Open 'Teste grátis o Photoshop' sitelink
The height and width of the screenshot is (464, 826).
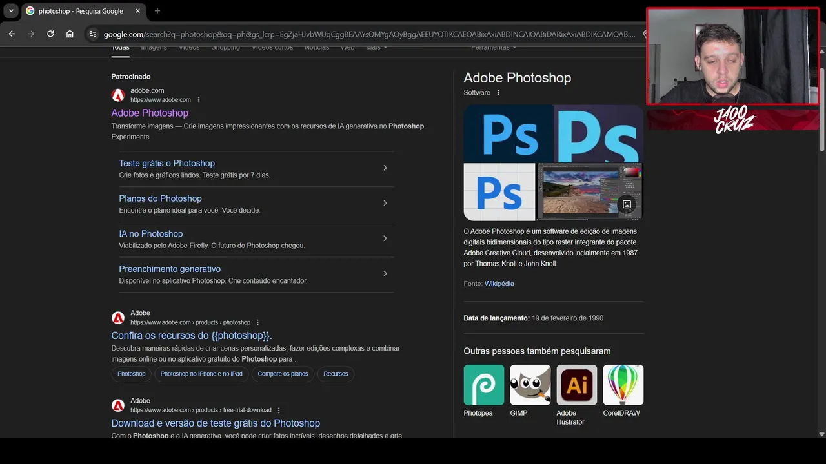pyautogui.click(x=166, y=163)
